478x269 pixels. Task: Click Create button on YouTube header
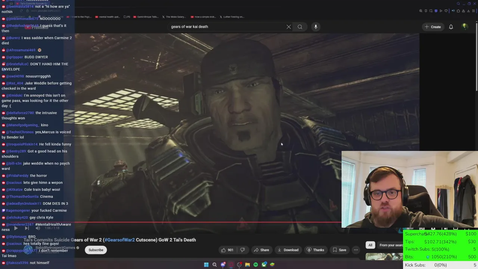[x=432, y=27]
